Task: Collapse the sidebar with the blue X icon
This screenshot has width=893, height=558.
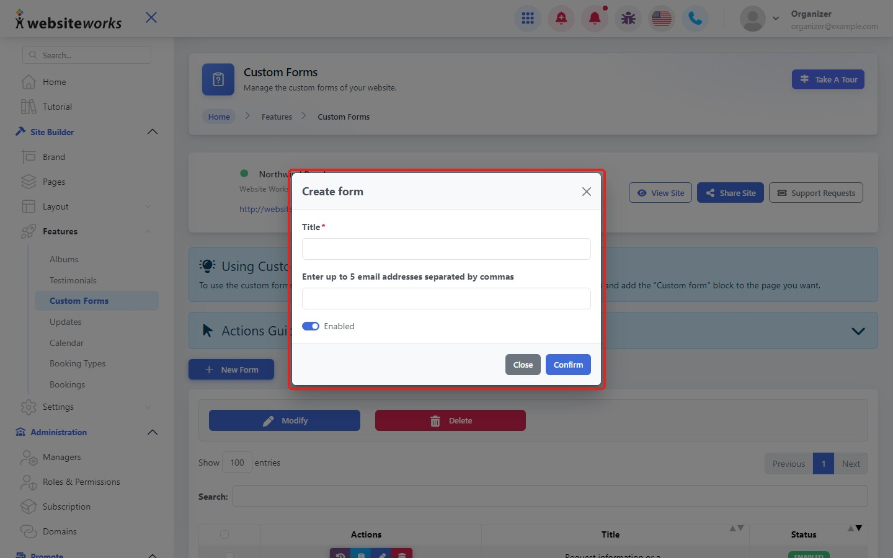Action: (x=151, y=17)
